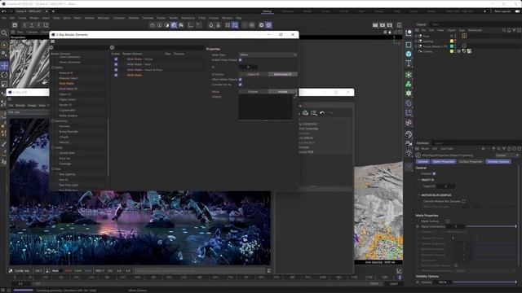Click the Lighting layer yellow color swatch
Image resolution: width=522 pixels, height=293 pixels.
[452, 42]
